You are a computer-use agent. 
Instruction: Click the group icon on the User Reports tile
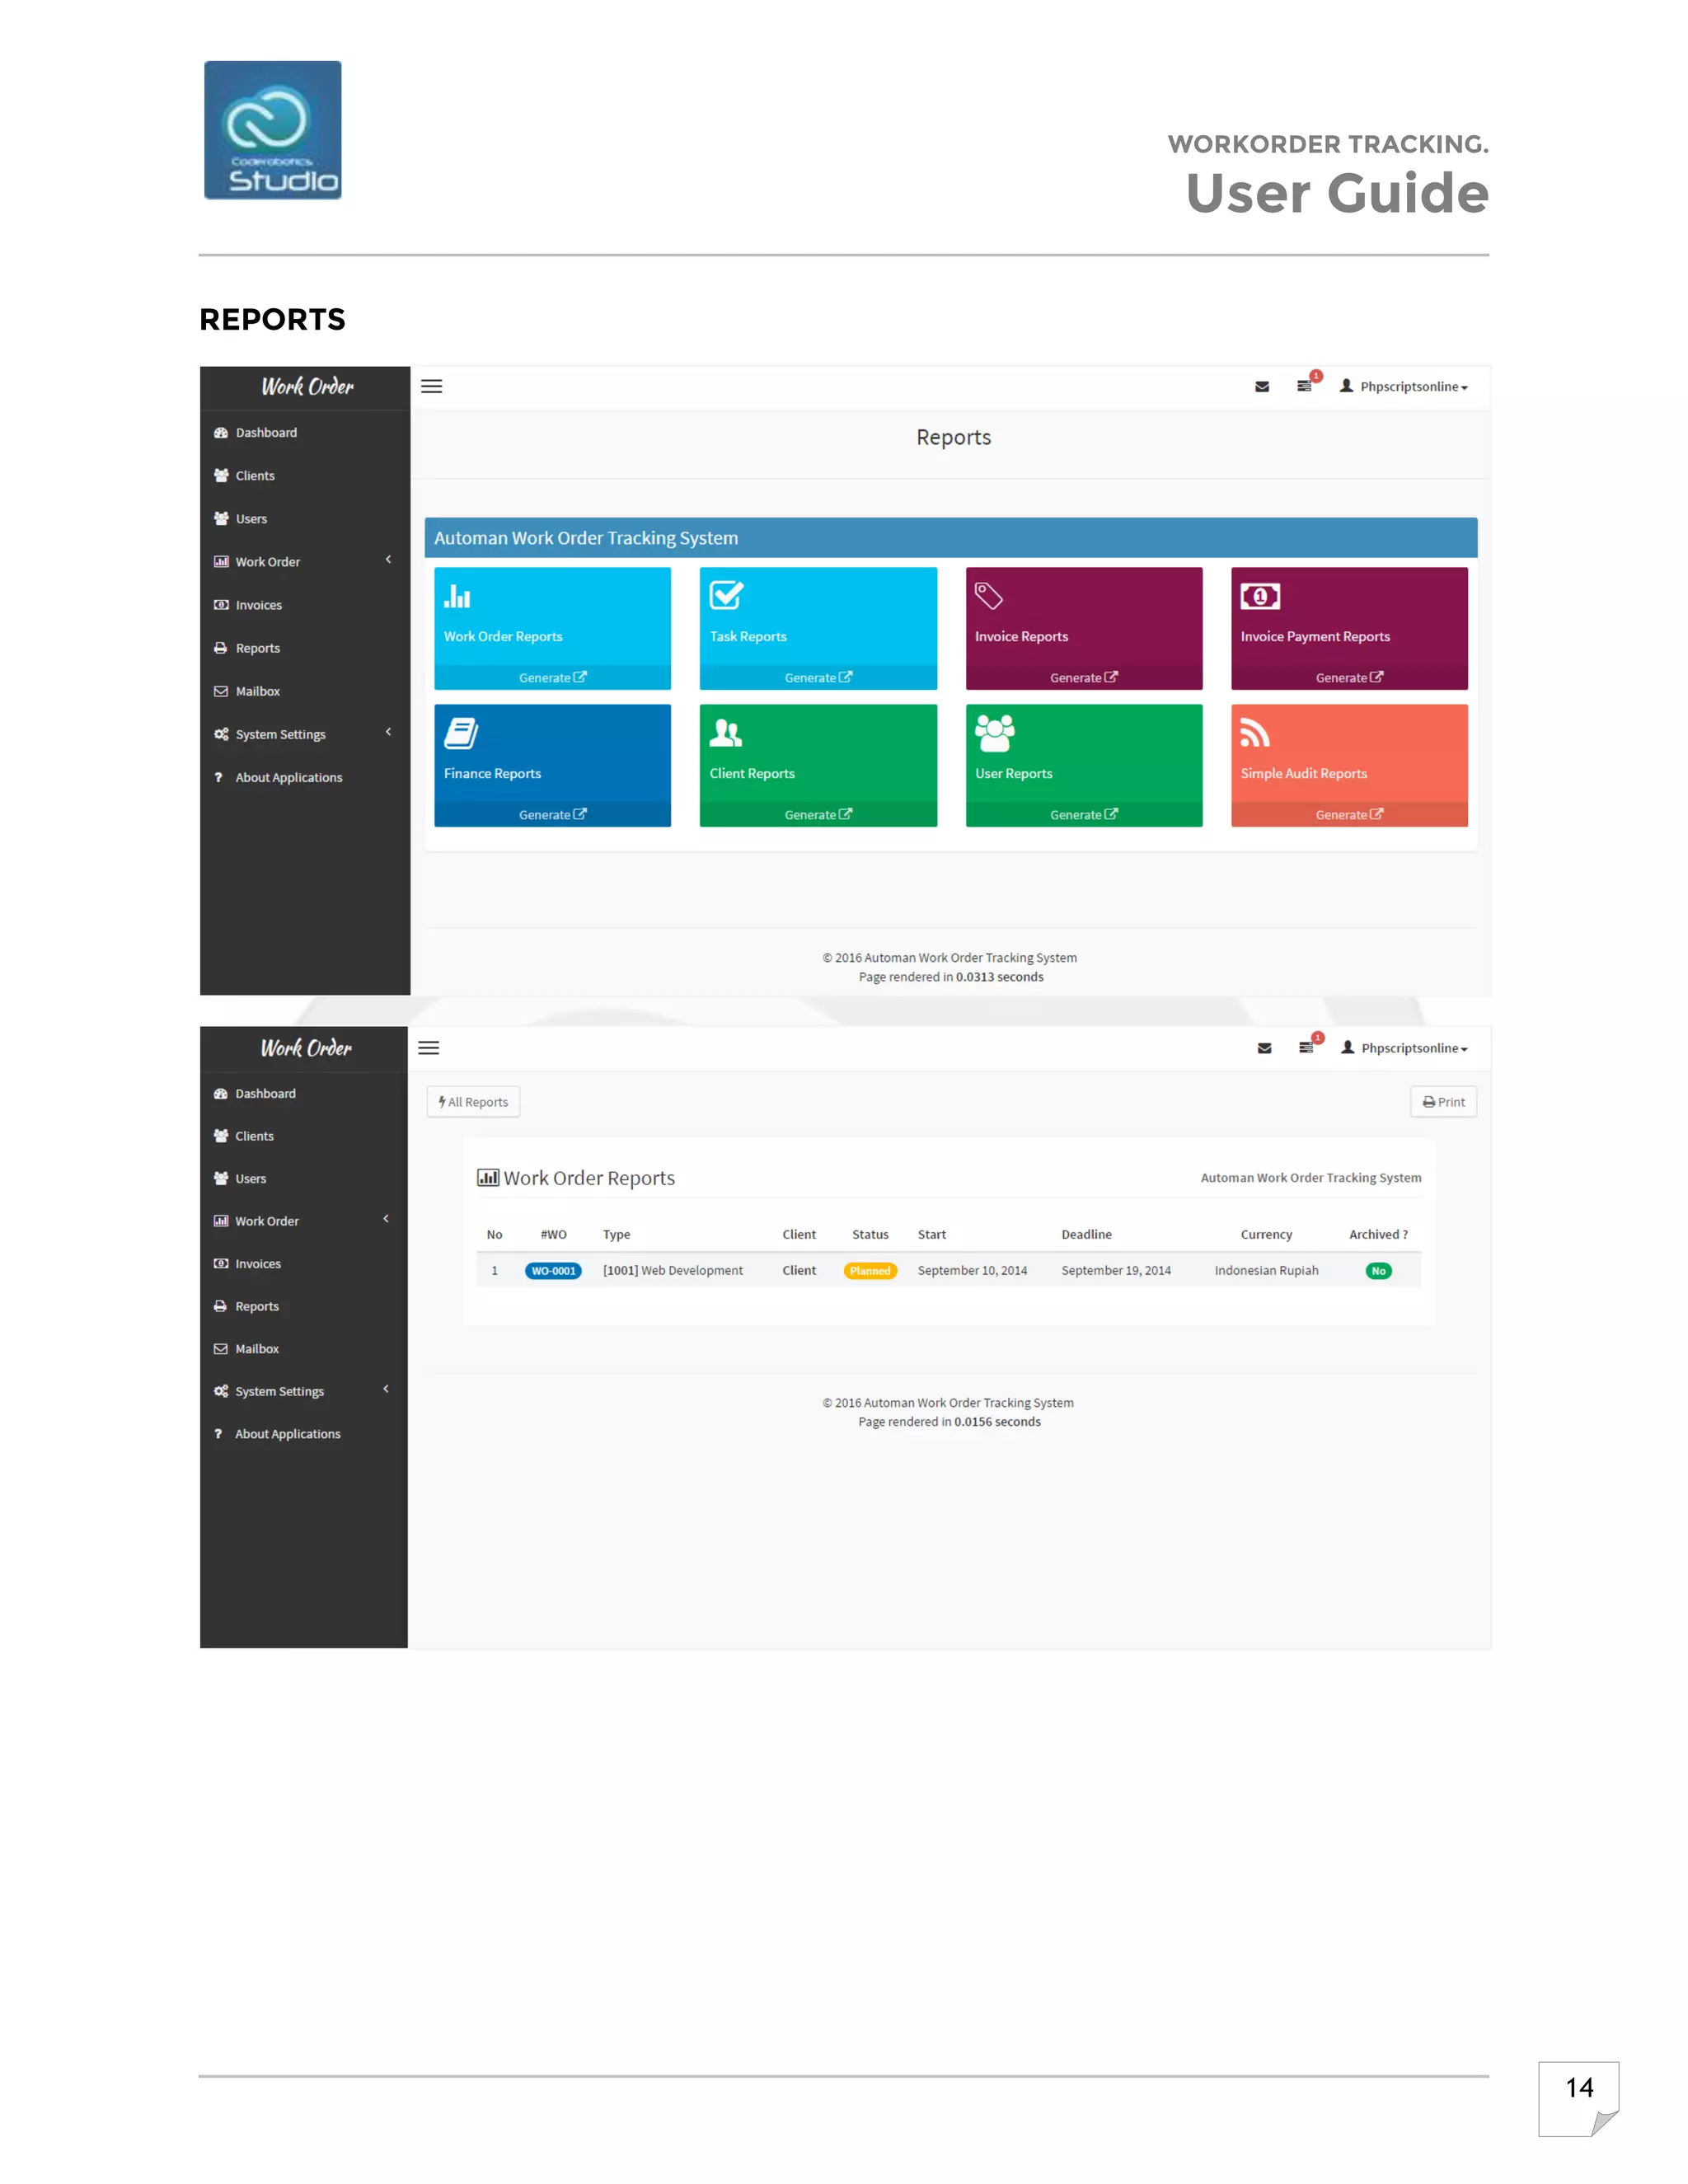[x=994, y=733]
